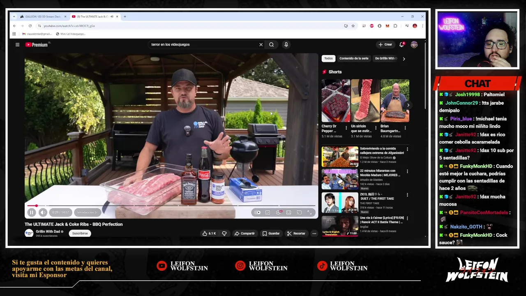The image size is (526, 296).
Task: Seek on the red video progress bar
Action: [171, 206]
